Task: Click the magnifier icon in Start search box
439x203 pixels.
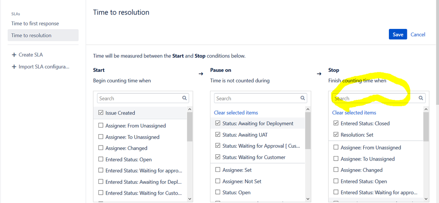Action: pyautogui.click(x=185, y=98)
